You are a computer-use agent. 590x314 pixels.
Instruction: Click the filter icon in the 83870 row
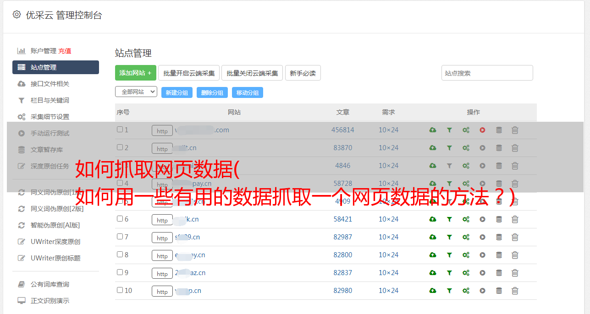point(449,148)
